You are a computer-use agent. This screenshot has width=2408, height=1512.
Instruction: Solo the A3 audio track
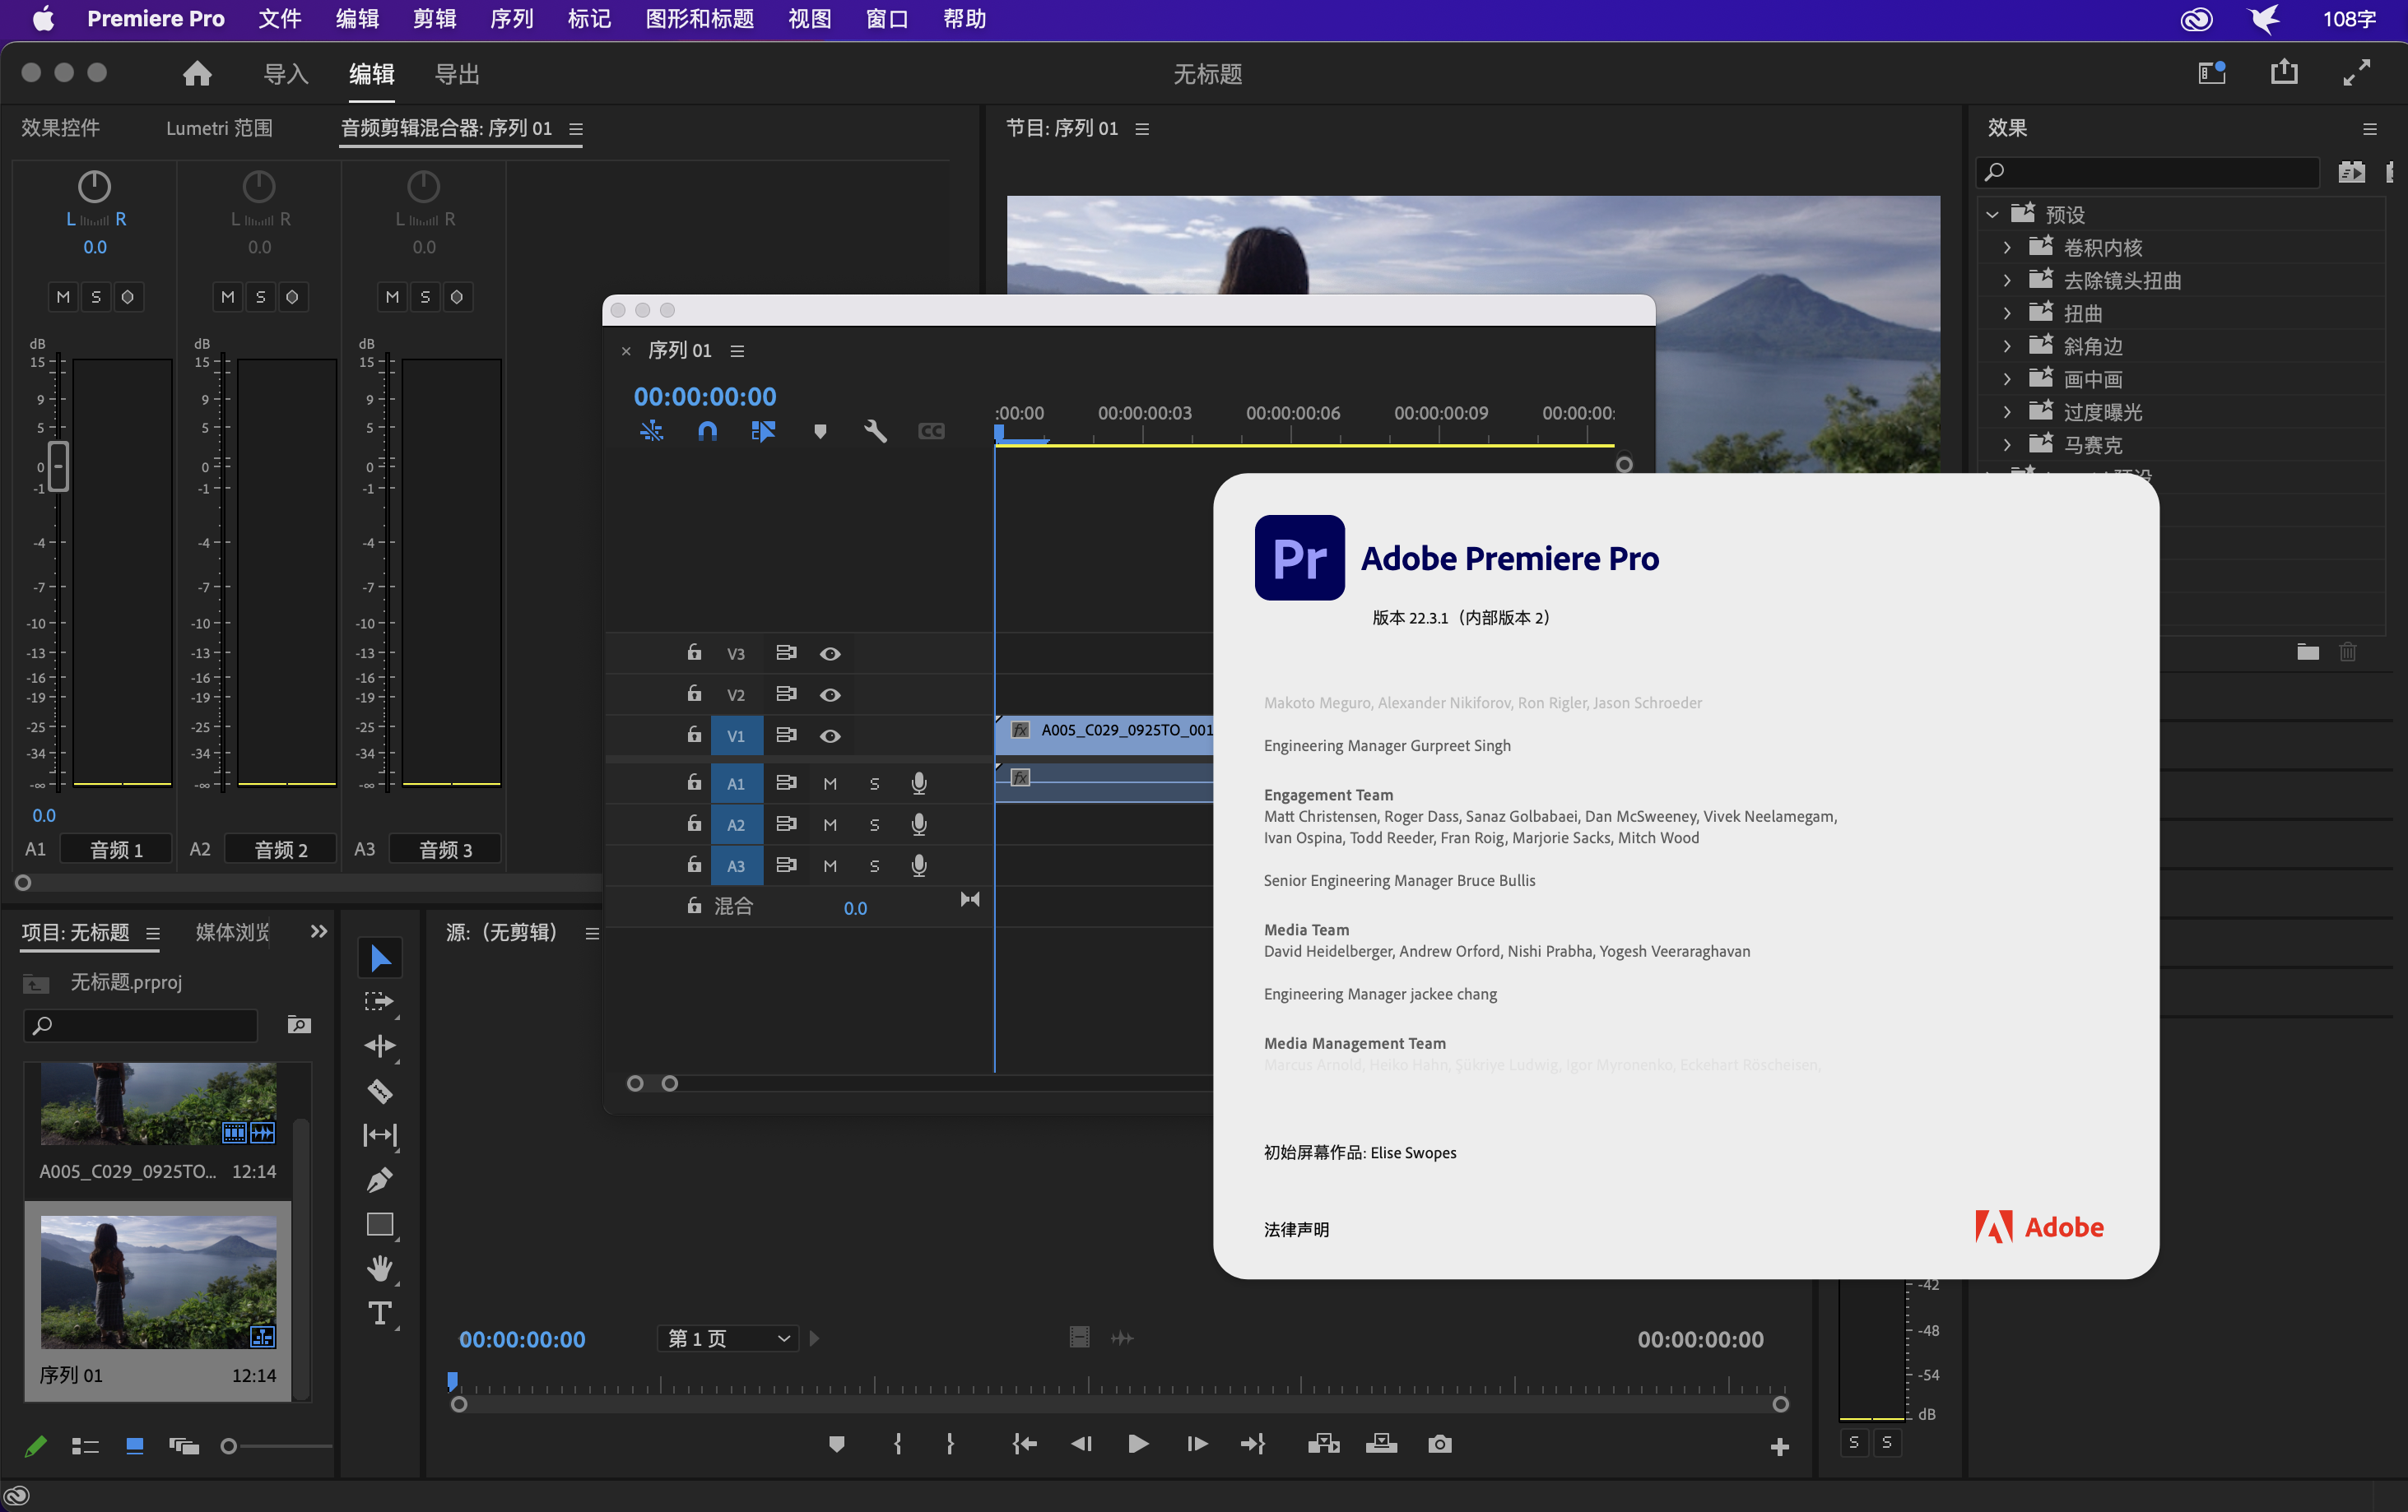click(874, 865)
